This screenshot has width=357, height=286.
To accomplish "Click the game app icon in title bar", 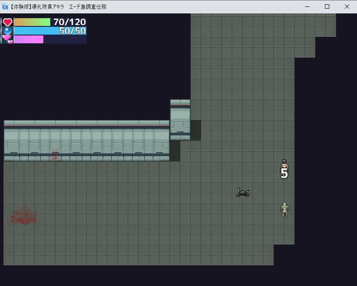I will coord(5,6).
